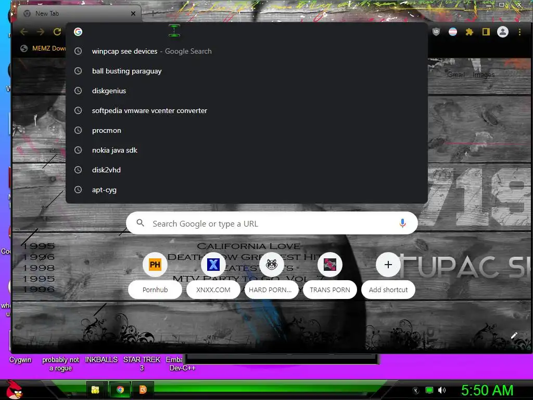Click the Angry Birds start button

(x=14, y=390)
